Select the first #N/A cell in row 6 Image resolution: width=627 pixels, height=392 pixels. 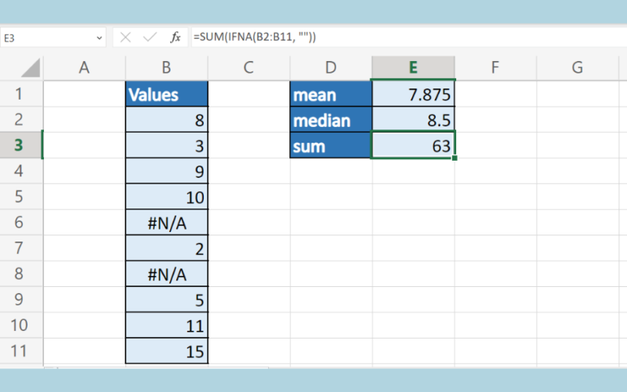tap(167, 223)
